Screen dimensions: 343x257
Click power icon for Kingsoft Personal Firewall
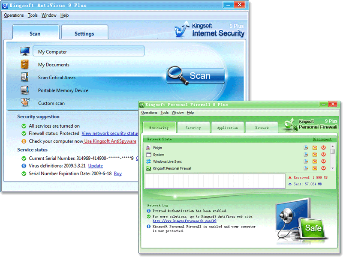pyautogui.click(x=323, y=168)
